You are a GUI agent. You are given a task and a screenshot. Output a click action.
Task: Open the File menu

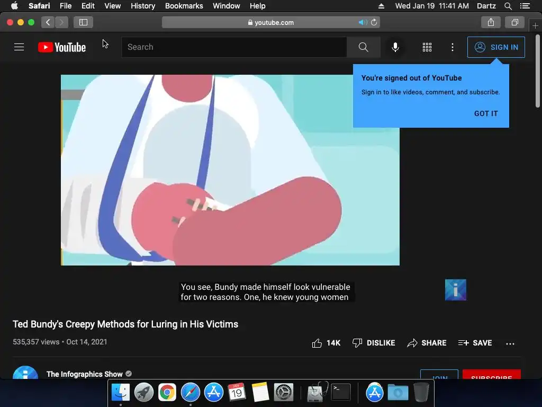(65, 6)
